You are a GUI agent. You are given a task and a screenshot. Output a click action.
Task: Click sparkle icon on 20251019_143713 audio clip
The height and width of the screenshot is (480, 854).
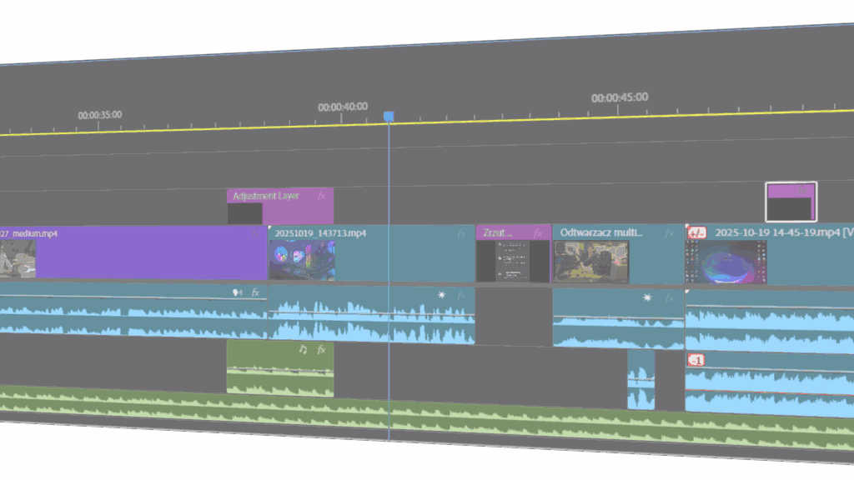[442, 295]
